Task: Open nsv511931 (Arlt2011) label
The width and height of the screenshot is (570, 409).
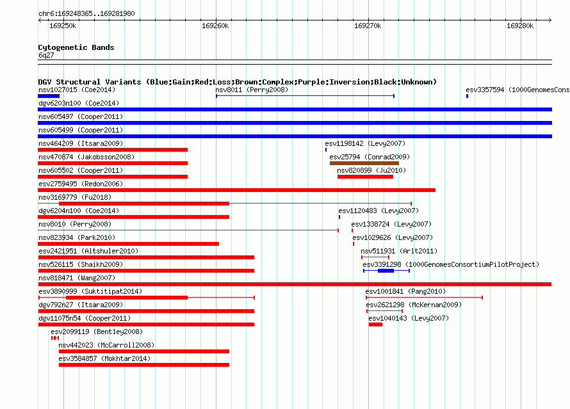Action: click(399, 251)
